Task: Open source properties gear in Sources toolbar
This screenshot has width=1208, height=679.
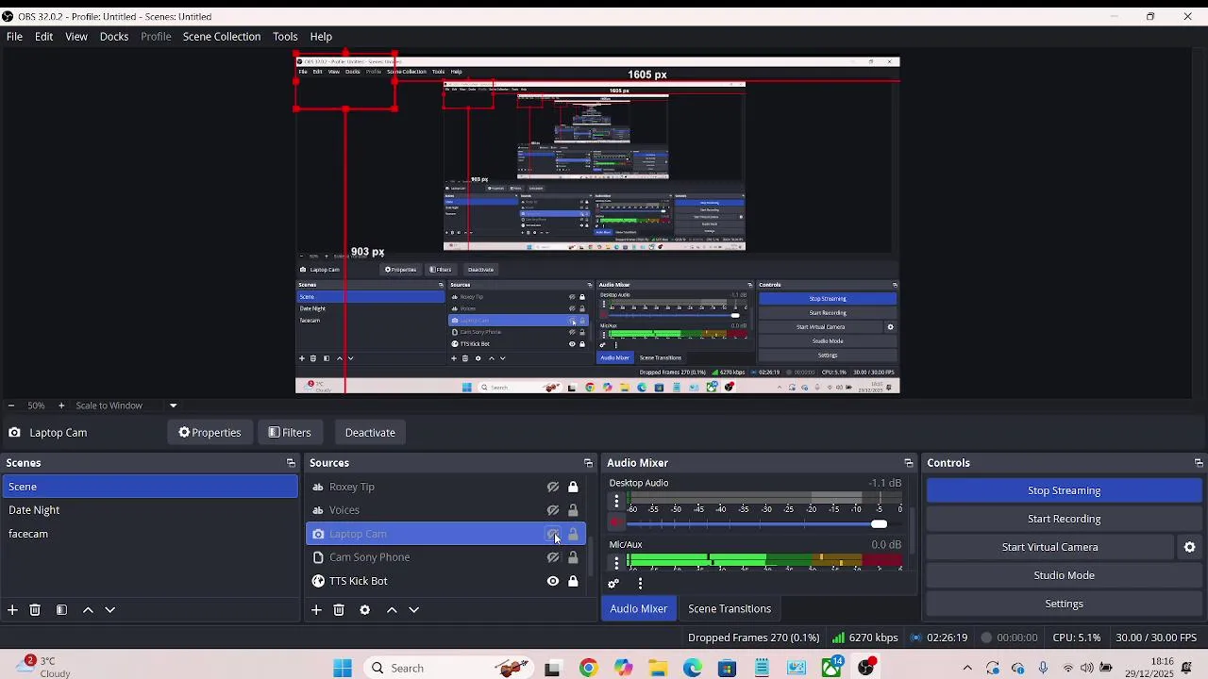Action: pos(365,610)
